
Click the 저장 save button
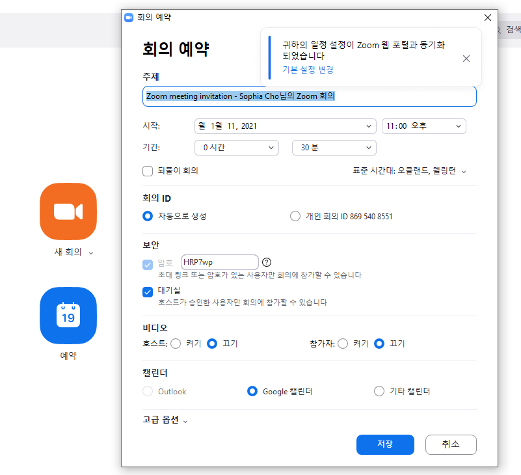coord(385,444)
